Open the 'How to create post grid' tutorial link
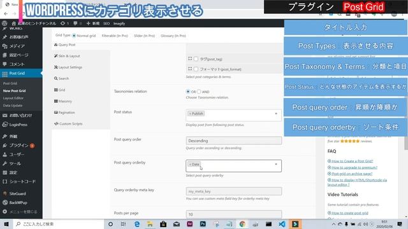 [x=350, y=213]
